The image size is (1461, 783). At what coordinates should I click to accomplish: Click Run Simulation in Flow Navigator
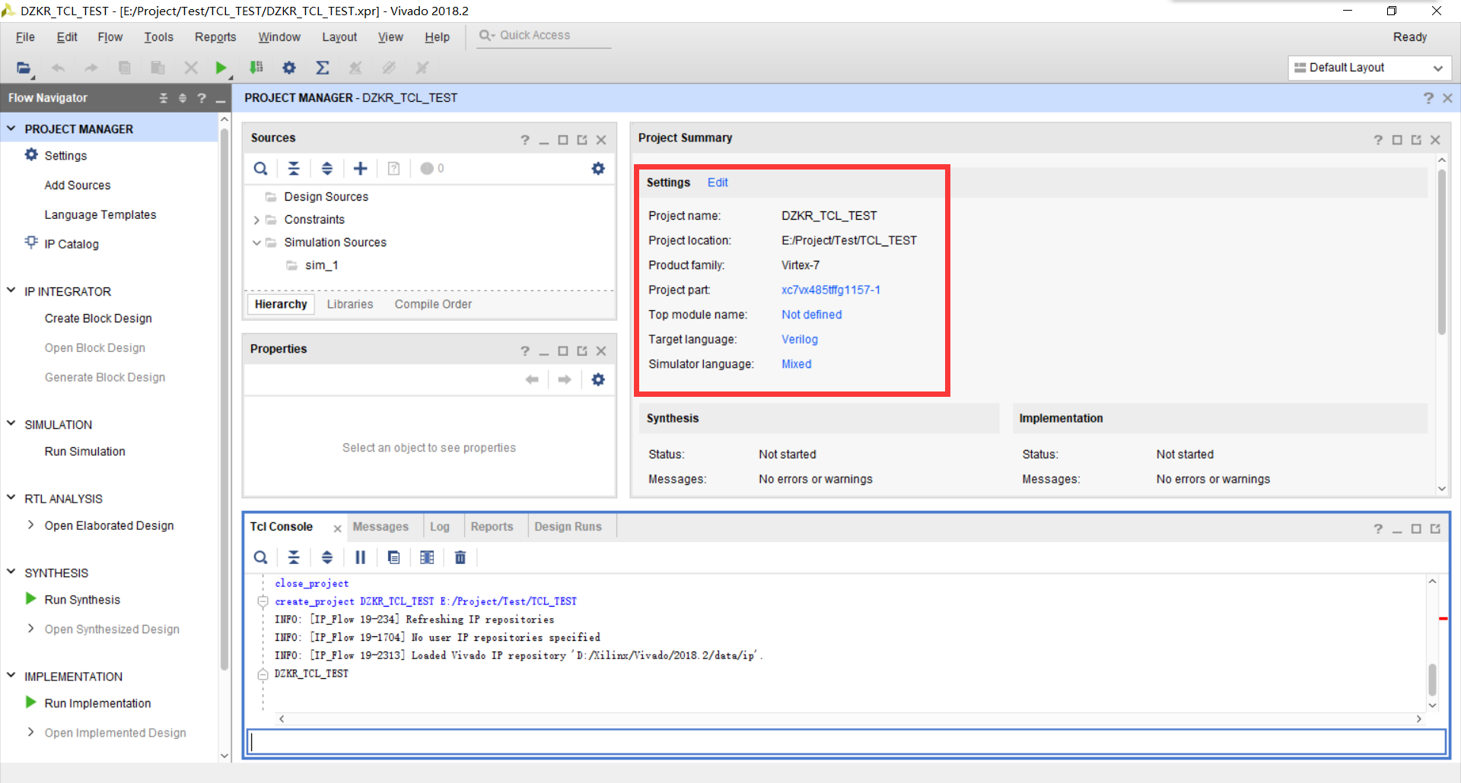(x=84, y=452)
